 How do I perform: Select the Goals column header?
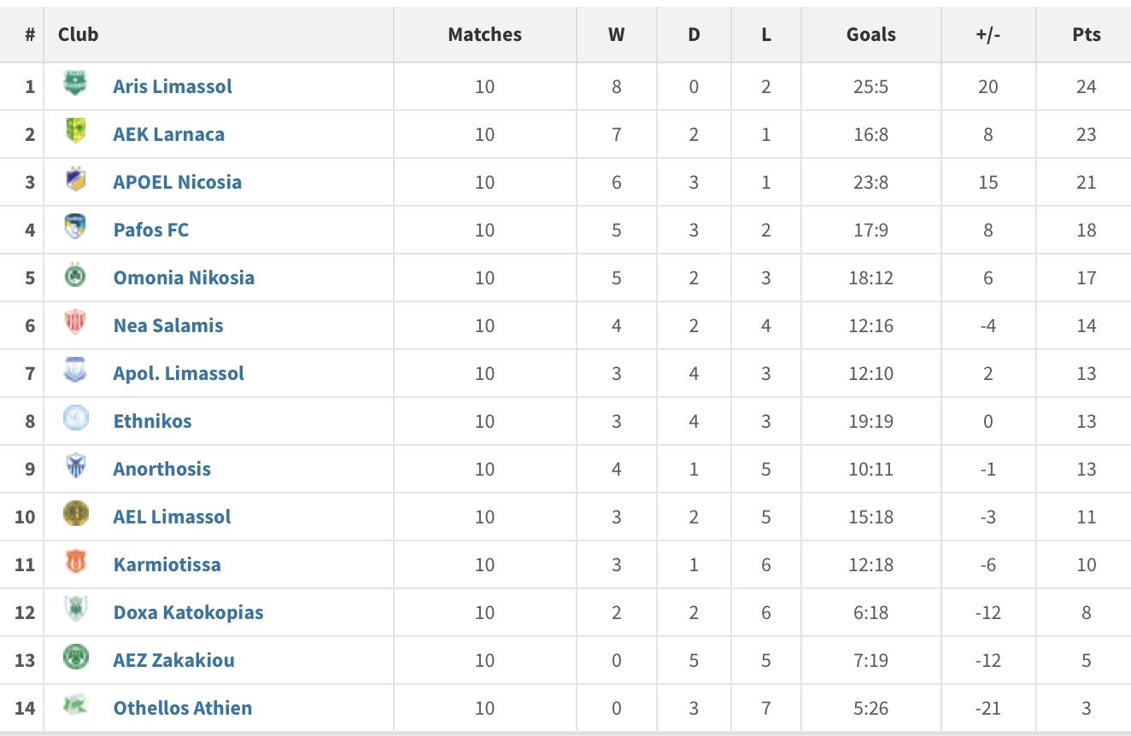[x=870, y=35]
